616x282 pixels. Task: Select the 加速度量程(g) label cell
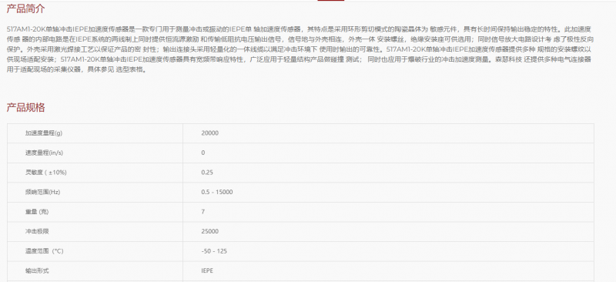coord(44,133)
